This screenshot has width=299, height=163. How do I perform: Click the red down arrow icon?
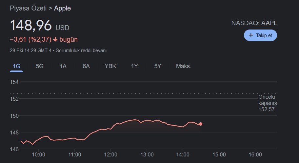(55, 39)
